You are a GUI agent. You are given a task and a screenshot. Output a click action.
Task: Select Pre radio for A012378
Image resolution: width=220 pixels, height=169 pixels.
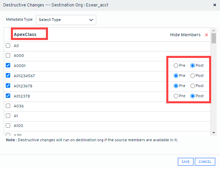[176, 96]
